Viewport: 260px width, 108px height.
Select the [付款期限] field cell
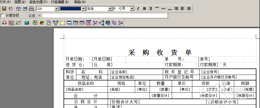click(209, 65)
